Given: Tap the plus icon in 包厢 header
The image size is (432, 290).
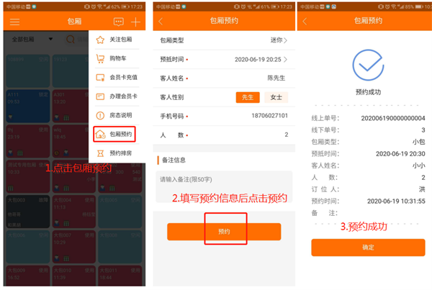Looking at the screenshot, I should 135,22.
